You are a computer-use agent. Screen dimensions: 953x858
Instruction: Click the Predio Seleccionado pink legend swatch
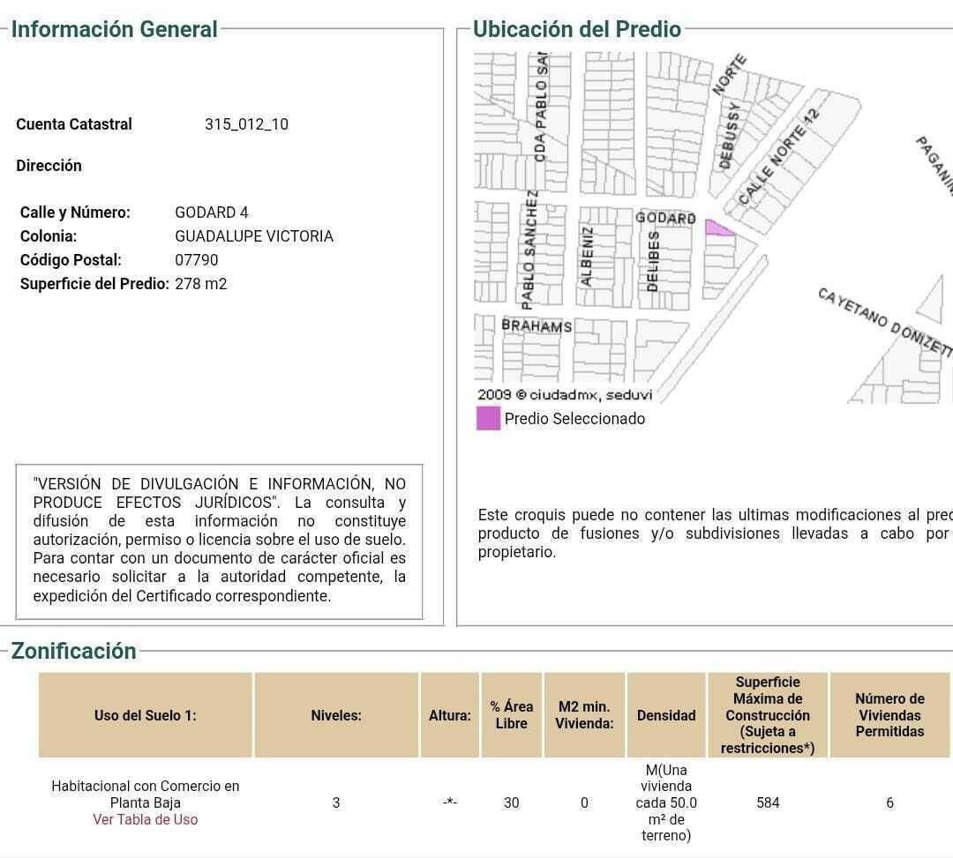click(x=488, y=418)
